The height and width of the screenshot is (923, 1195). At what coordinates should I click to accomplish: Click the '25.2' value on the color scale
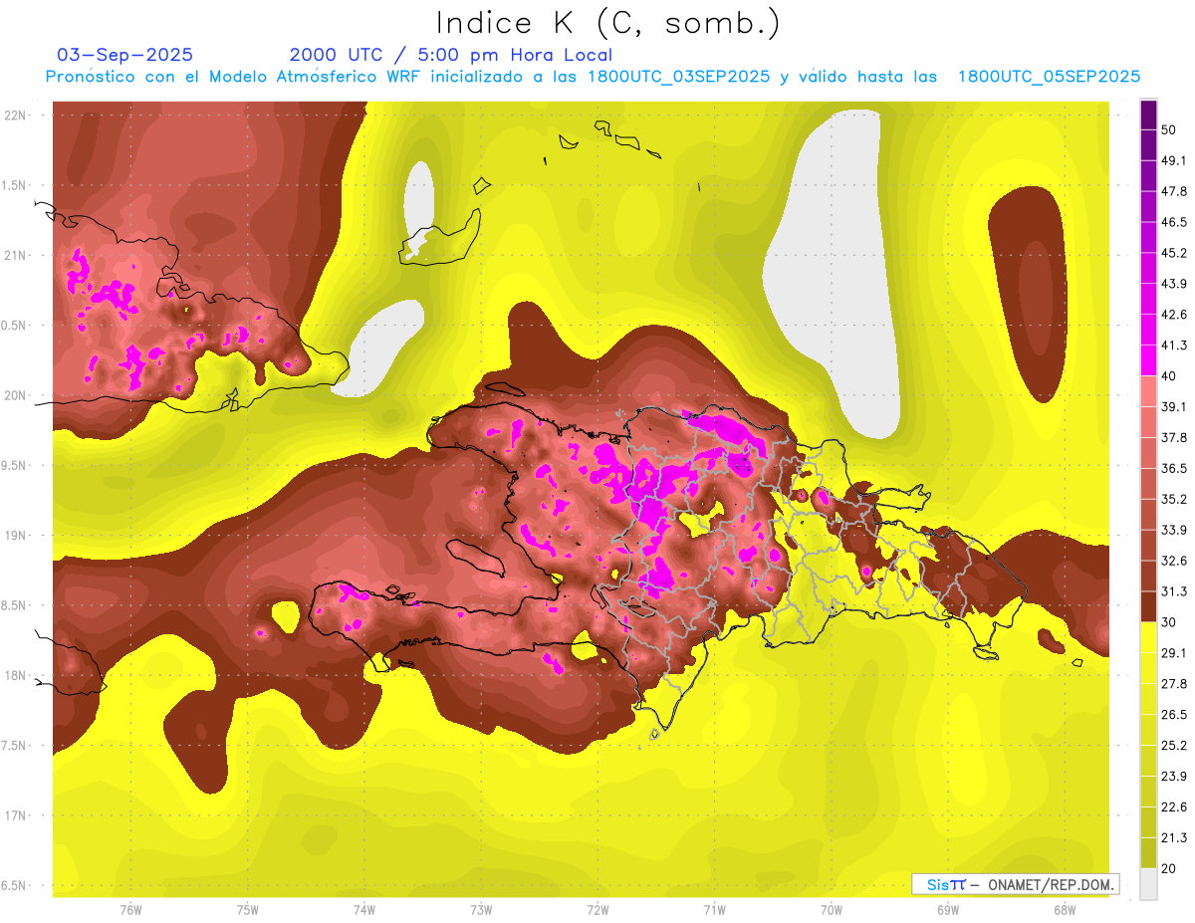coord(1173,745)
